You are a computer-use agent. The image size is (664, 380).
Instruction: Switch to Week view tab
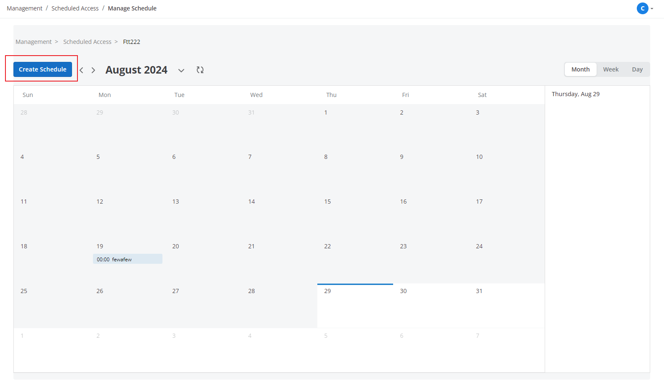click(611, 69)
